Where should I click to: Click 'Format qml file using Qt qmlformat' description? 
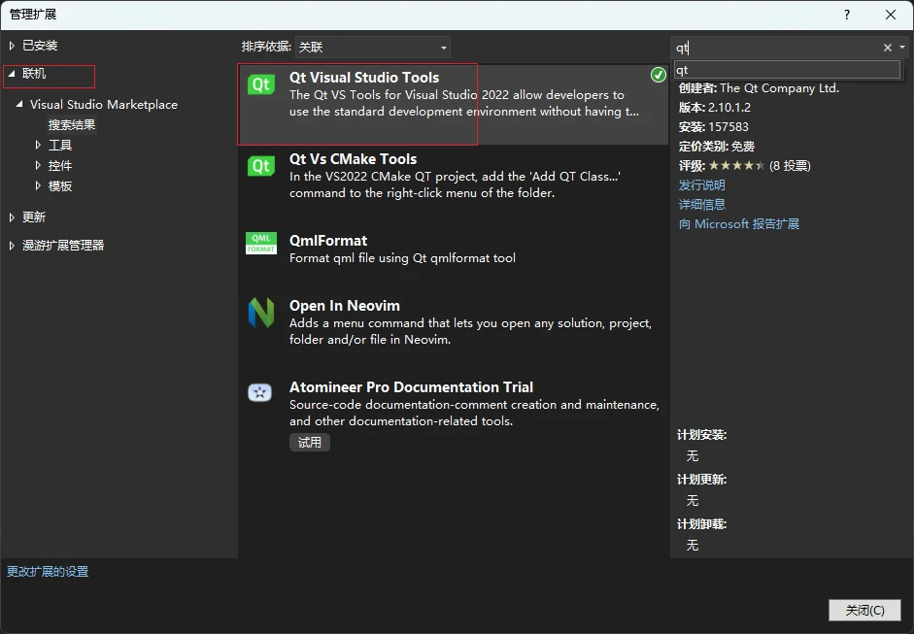[x=402, y=258]
